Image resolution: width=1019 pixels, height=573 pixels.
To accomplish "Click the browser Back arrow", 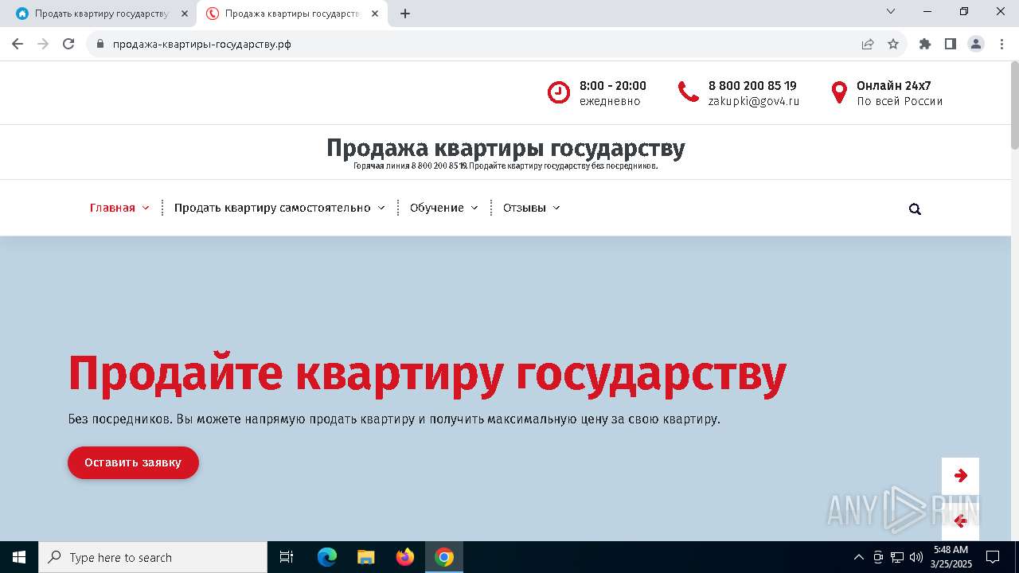I will coord(18,44).
